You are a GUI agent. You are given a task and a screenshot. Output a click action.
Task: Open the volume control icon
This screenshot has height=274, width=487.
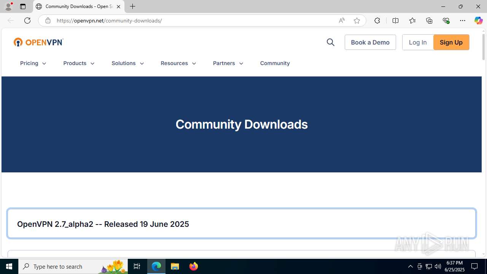[x=438, y=266]
